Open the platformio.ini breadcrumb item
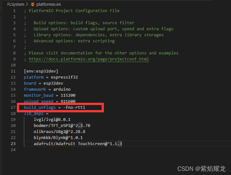Screen dimensions: 231x175 click(49, 4)
